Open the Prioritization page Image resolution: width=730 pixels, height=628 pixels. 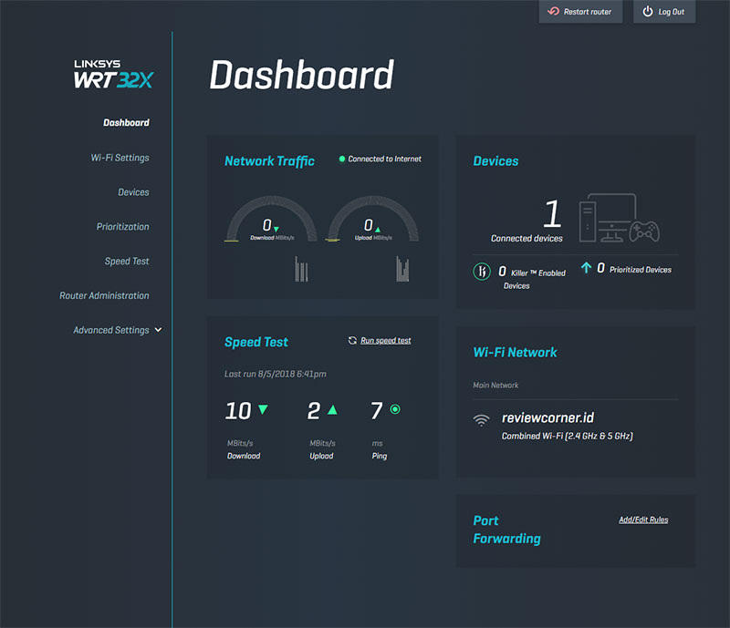122,227
